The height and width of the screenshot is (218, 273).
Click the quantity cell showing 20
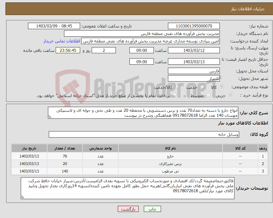[x=65, y=164]
